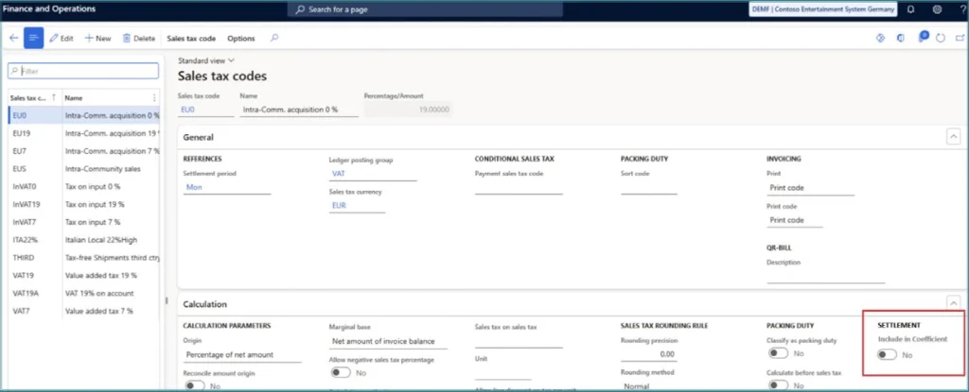Click the action pane search icon
This screenshot has width=969, height=392.
(274, 38)
